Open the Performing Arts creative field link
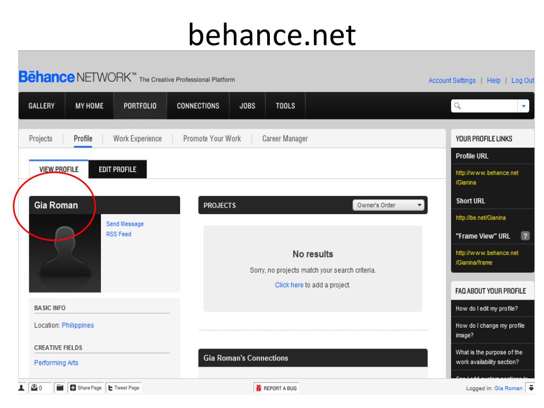This screenshot has height=408, width=544. 56,363
